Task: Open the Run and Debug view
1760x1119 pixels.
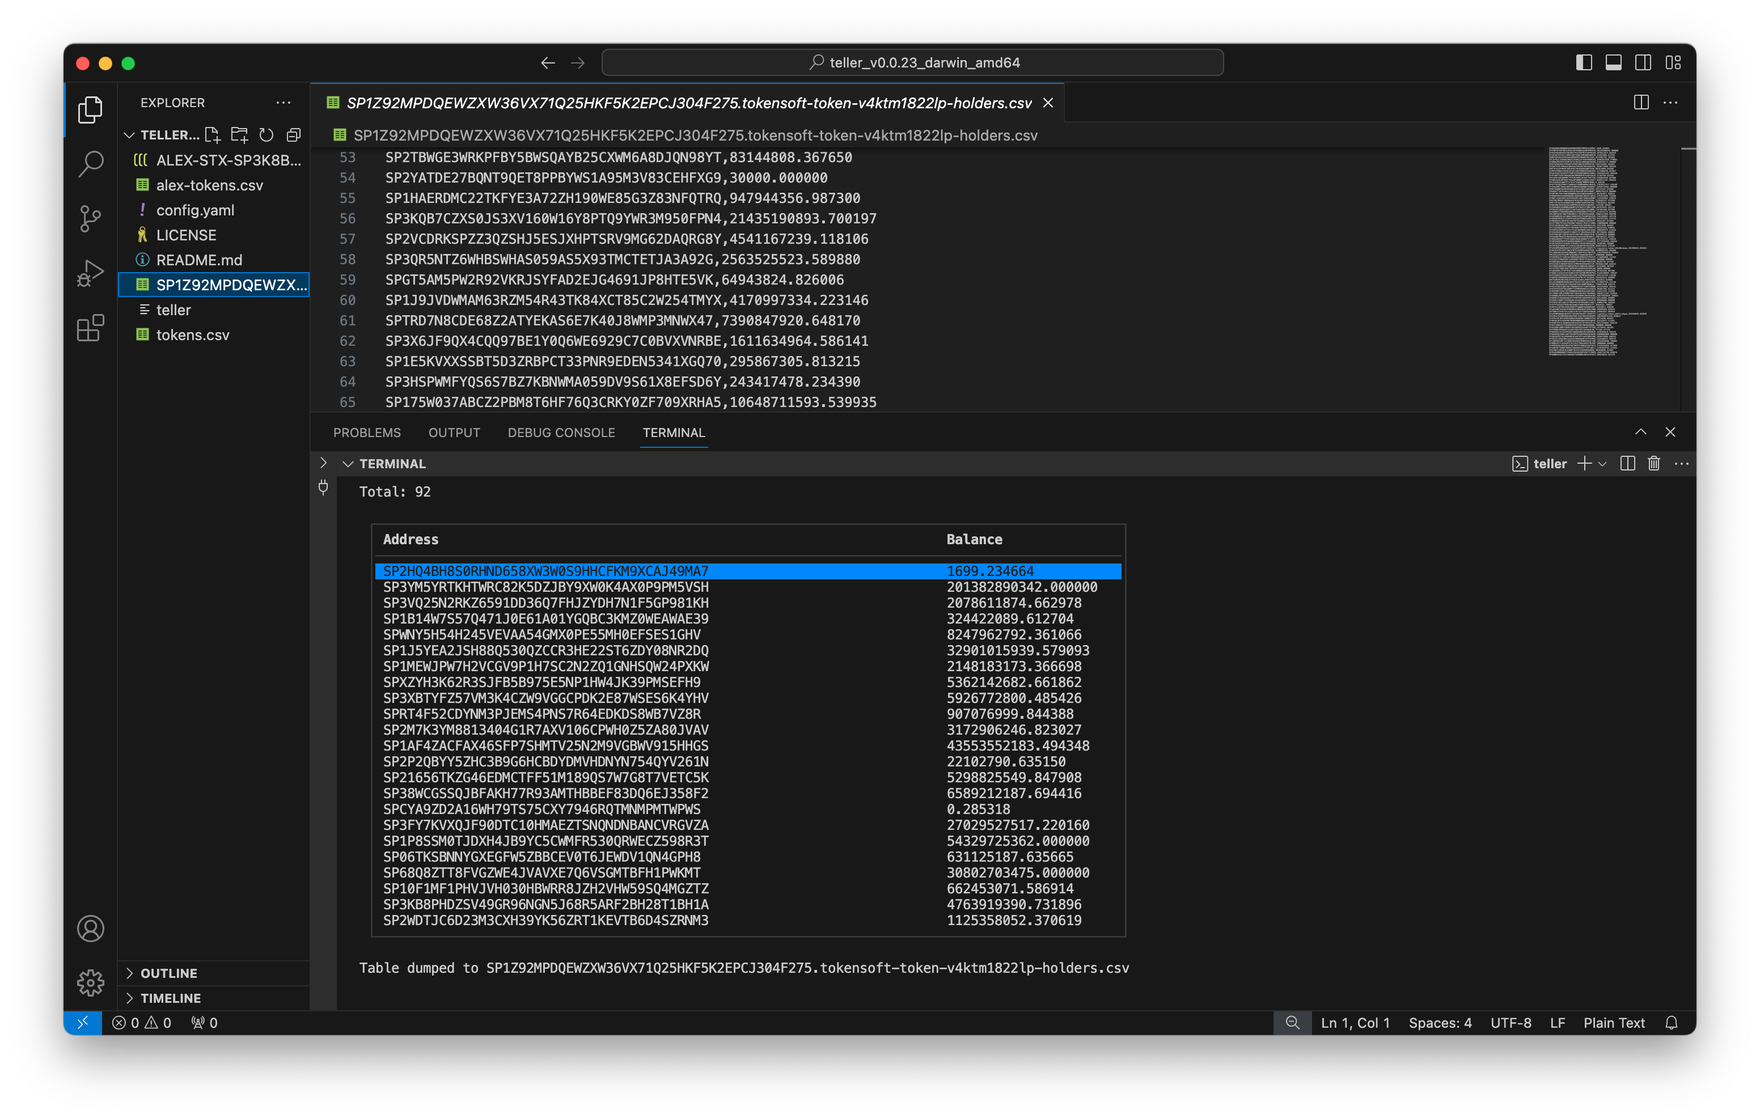Action: tap(90, 273)
